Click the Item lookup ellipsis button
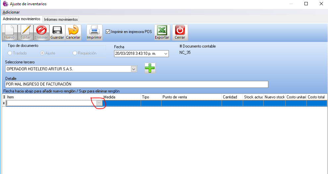The image size is (328, 174). click(99, 103)
